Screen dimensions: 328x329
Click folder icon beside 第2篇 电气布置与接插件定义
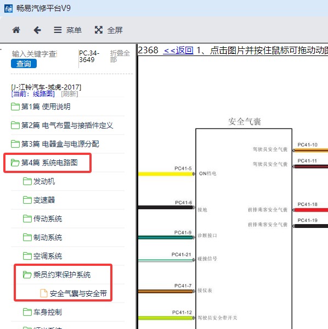(15, 125)
